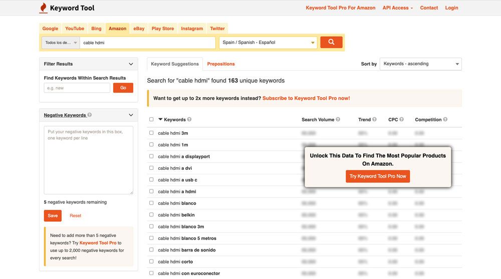Viewport: 501px width, 279px height.
Task: Switch to the YouTube tab
Action: tap(75, 29)
